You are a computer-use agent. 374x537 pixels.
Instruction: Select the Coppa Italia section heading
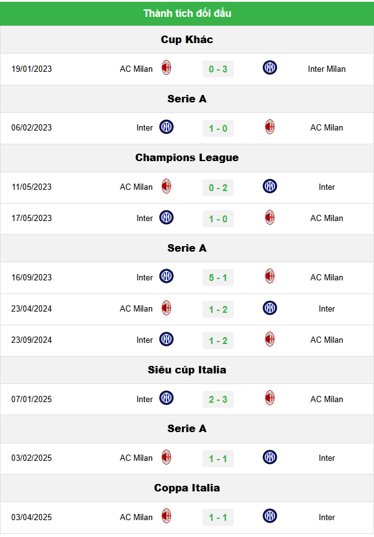(x=187, y=488)
